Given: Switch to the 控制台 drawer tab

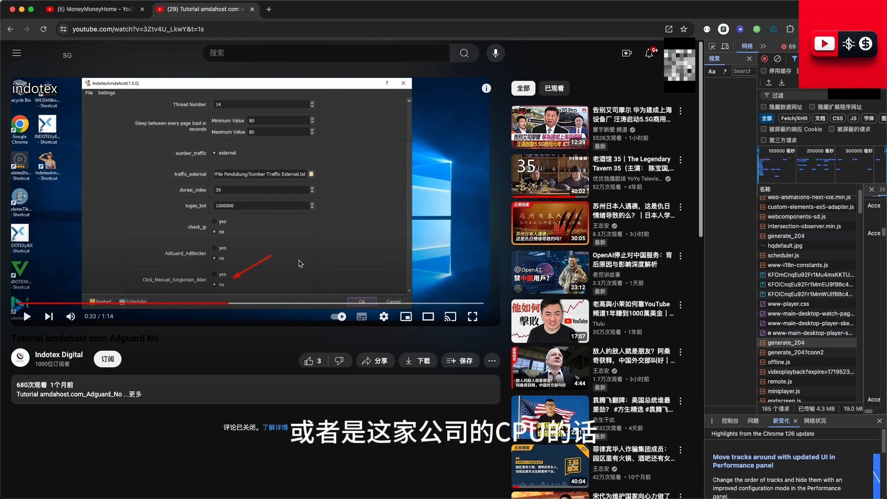Looking at the screenshot, I should coord(730,421).
